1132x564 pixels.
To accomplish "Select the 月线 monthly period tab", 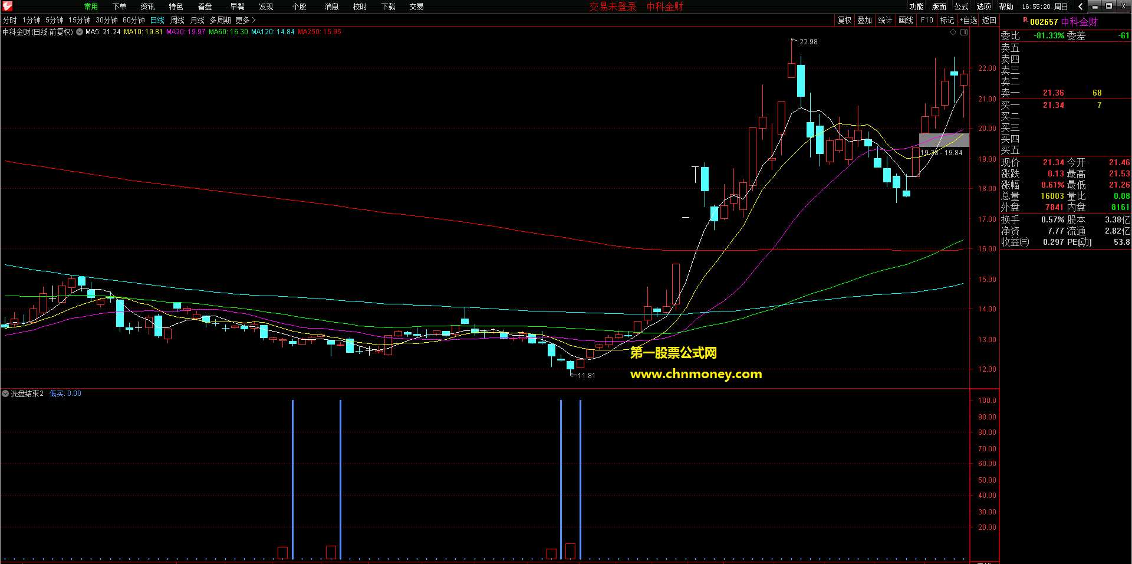I will coord(198,20).
